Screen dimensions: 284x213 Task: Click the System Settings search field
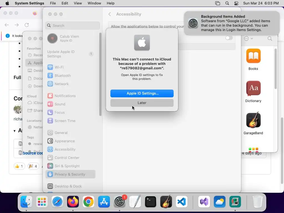pyautogui.click(x=72, y=26)
